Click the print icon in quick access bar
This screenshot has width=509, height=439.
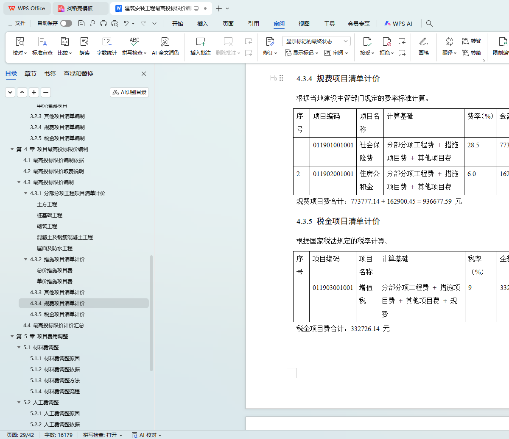[103, 23]
